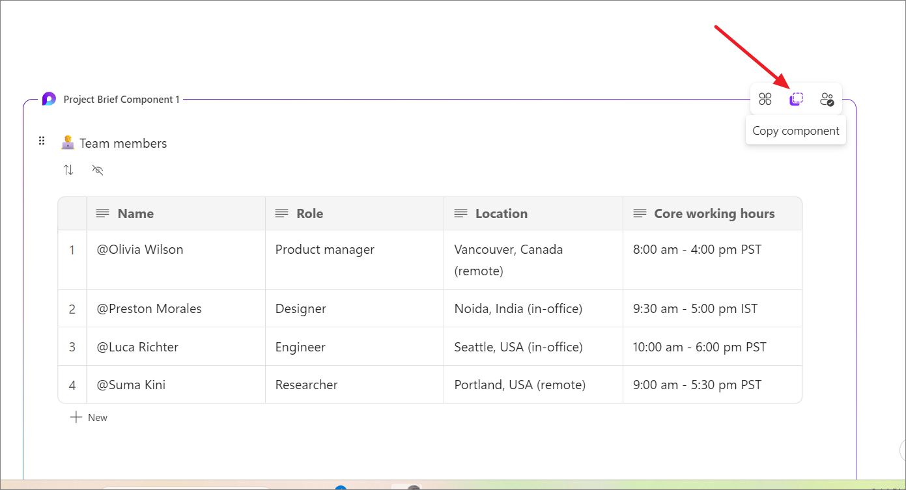Click the Researcher role cell
This screenshot has width=906, height=490.
(x=306, y=385)
